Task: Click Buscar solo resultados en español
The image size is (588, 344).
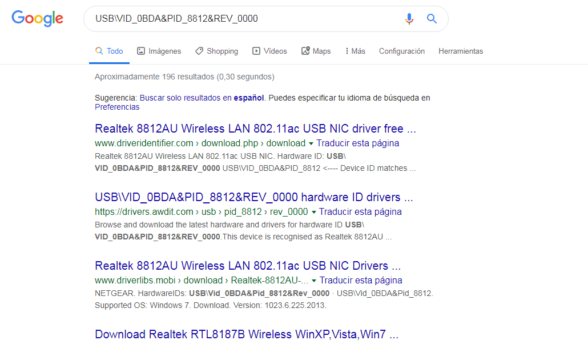Action: (x=202, y=98)
